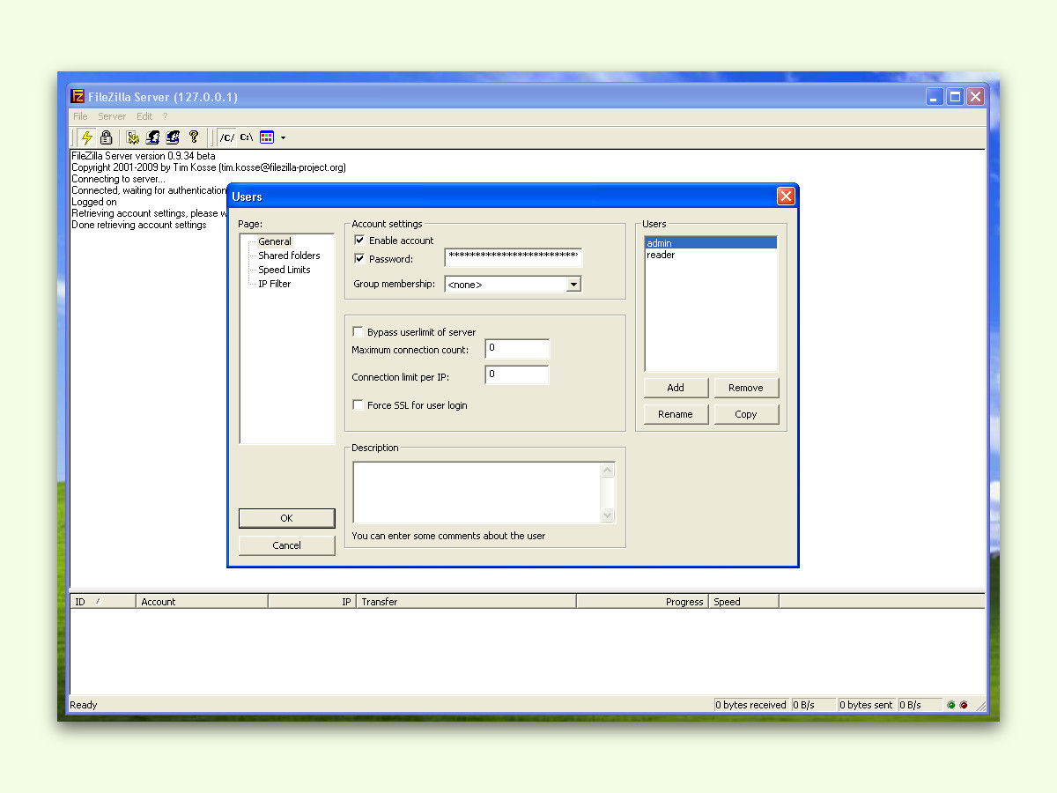Click the '0 bytes received' status bar entry
1057x793 pixels.
click(750, 705)
